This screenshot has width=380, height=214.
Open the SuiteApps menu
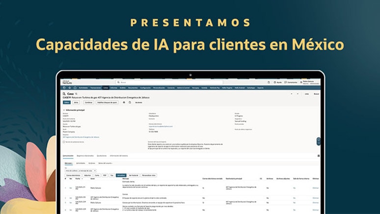point(251,88)
